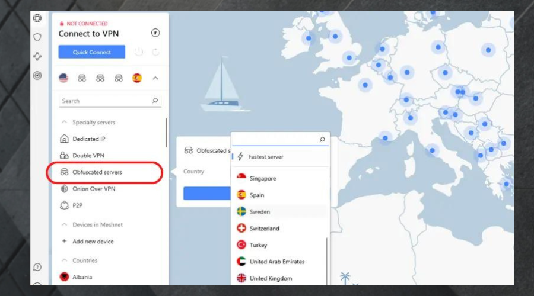Click the refresh icon beside the power button
The height and width of the screenshot is (296, 534).
tap(155, 52)
